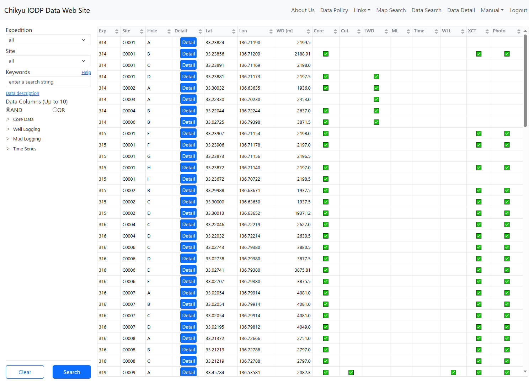Click the latitude cell 33.45784
Image resolution: width=529 pixels, height=383 pixels.
tap(215, 372)
